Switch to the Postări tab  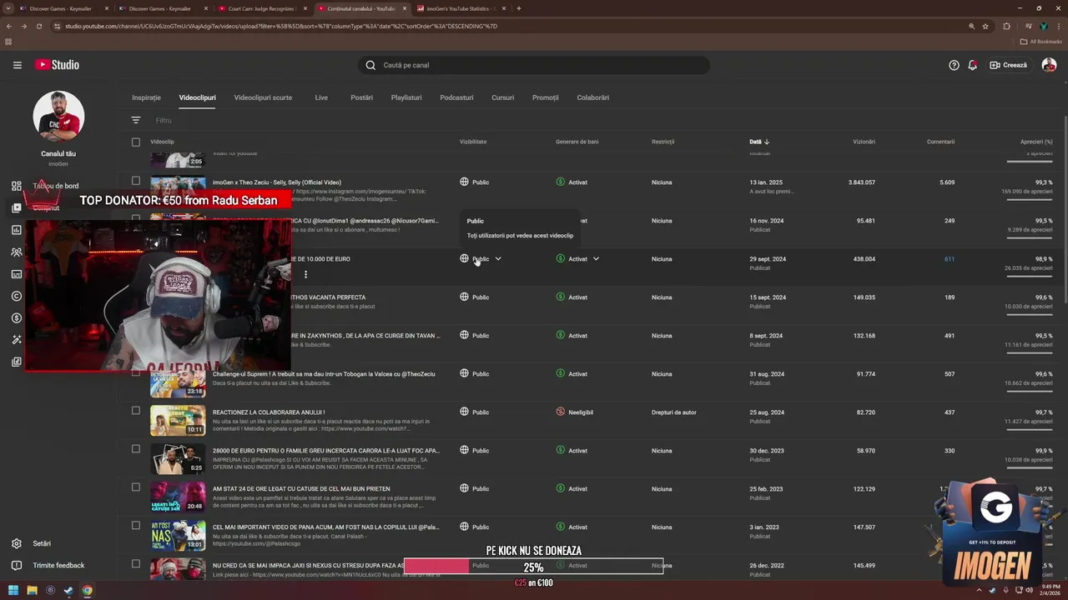(x=361, y=97)
